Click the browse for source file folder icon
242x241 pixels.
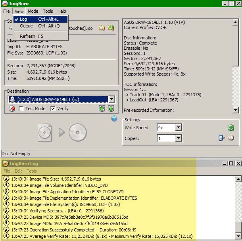102,28
